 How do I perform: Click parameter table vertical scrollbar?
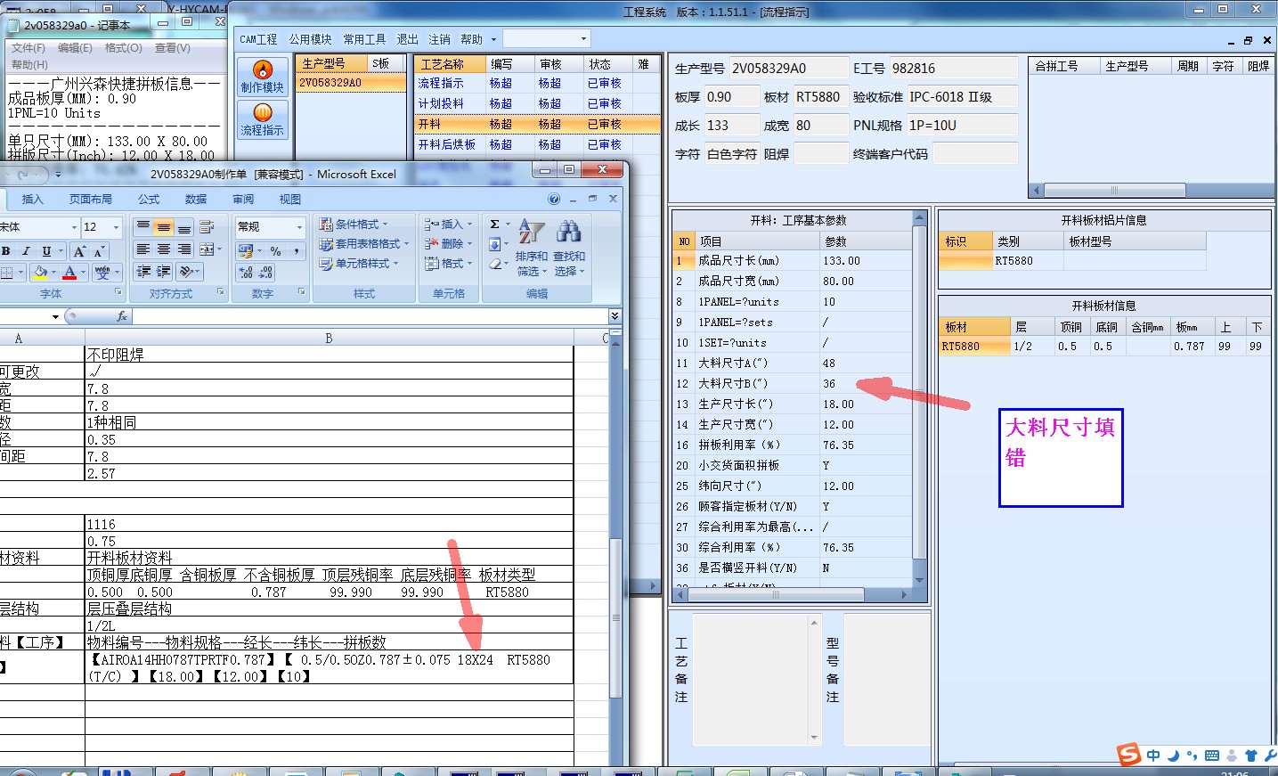click(x=920, y=398)
